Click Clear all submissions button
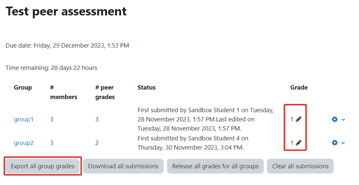Viewport: 359px width, 185px height. pyautogui.click(x=300, y=166)
